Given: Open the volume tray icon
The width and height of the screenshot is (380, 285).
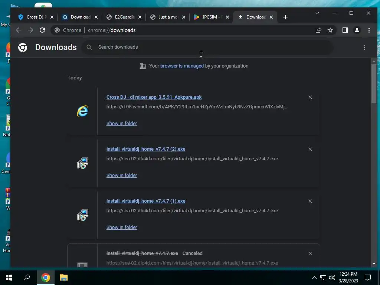Looking at the screenshot, I should (x=332, y=278).
